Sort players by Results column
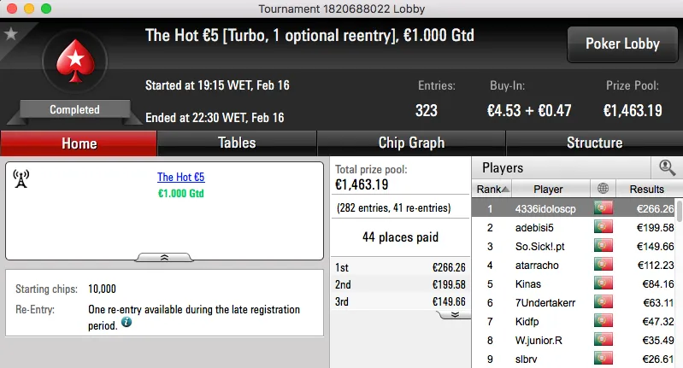 646,189
